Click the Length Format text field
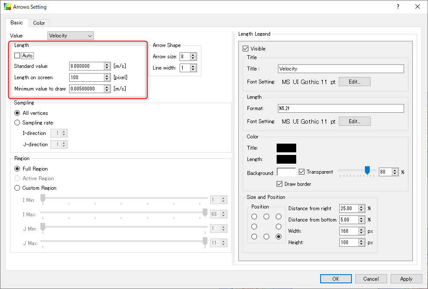The height and width of the screenshot is (289, 428). pyautogui.click(x=341, y=108)
